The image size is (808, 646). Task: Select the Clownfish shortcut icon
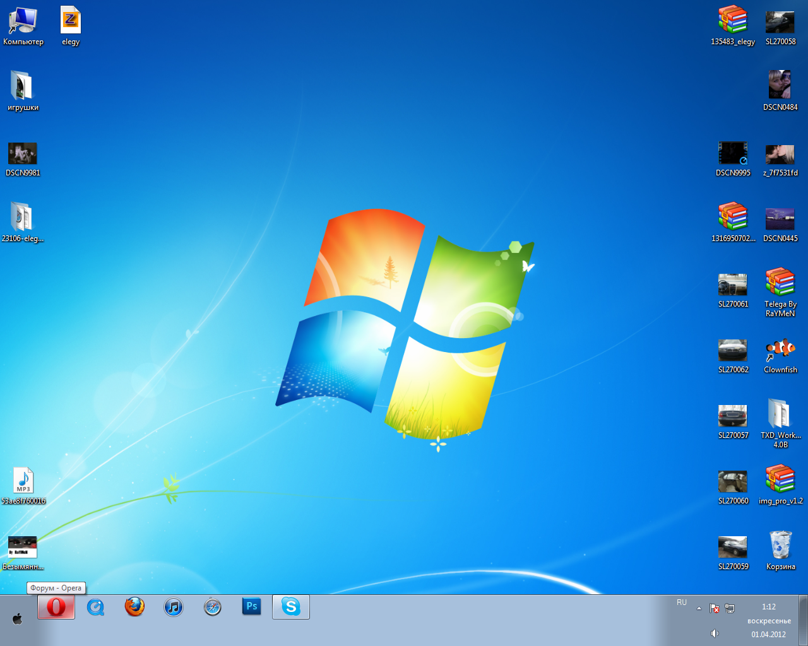click(780, 356)
